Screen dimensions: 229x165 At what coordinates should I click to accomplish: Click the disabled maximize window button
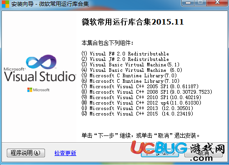(200, 3)
